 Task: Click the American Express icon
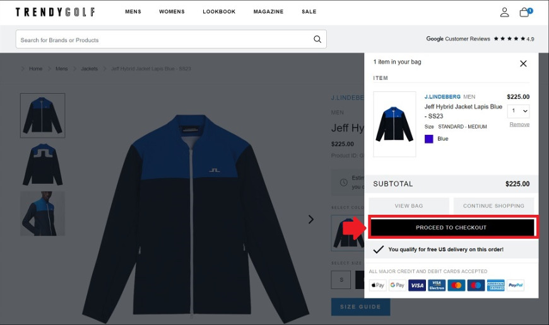[495, 285]
